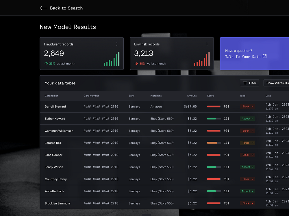Open the Pause tag dropdown for Jerome Bell

coord(247,143)
